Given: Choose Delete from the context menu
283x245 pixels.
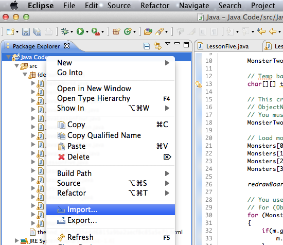Looking at the screenshot, I should pos(111,157).
